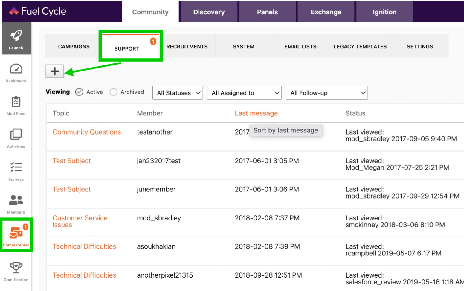The width and height of the screenshot is (464, 291).
Task: Click the date 2018-02-08 7:39 PM
Action: [x=267, y=246]
